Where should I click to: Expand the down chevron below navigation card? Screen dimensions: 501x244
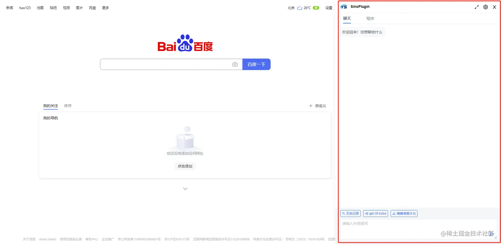coord(185,189)
